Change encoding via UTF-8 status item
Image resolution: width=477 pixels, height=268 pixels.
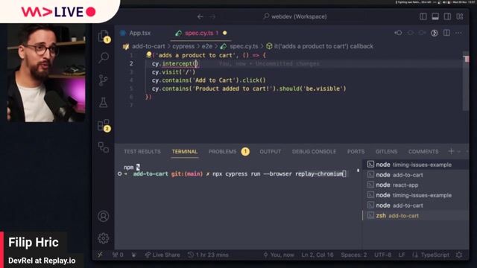click(382, 255)
